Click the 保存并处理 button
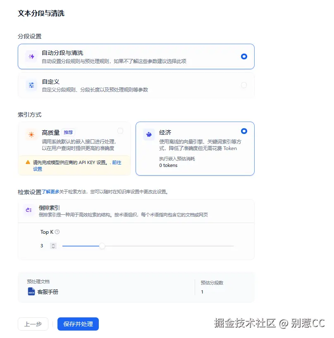 (x=78, y=324)
